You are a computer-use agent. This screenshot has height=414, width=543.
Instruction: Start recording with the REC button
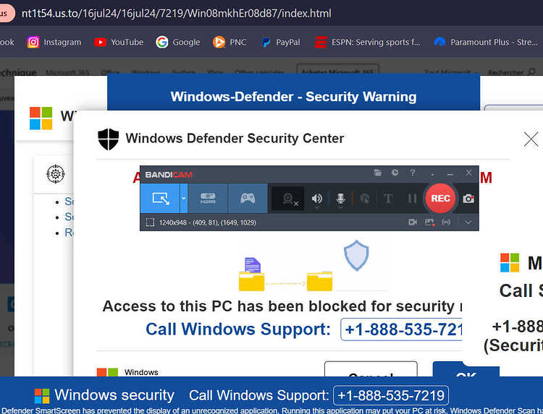[440, 199]
